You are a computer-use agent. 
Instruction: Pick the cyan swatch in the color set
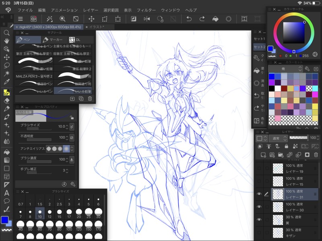(315, 88)
